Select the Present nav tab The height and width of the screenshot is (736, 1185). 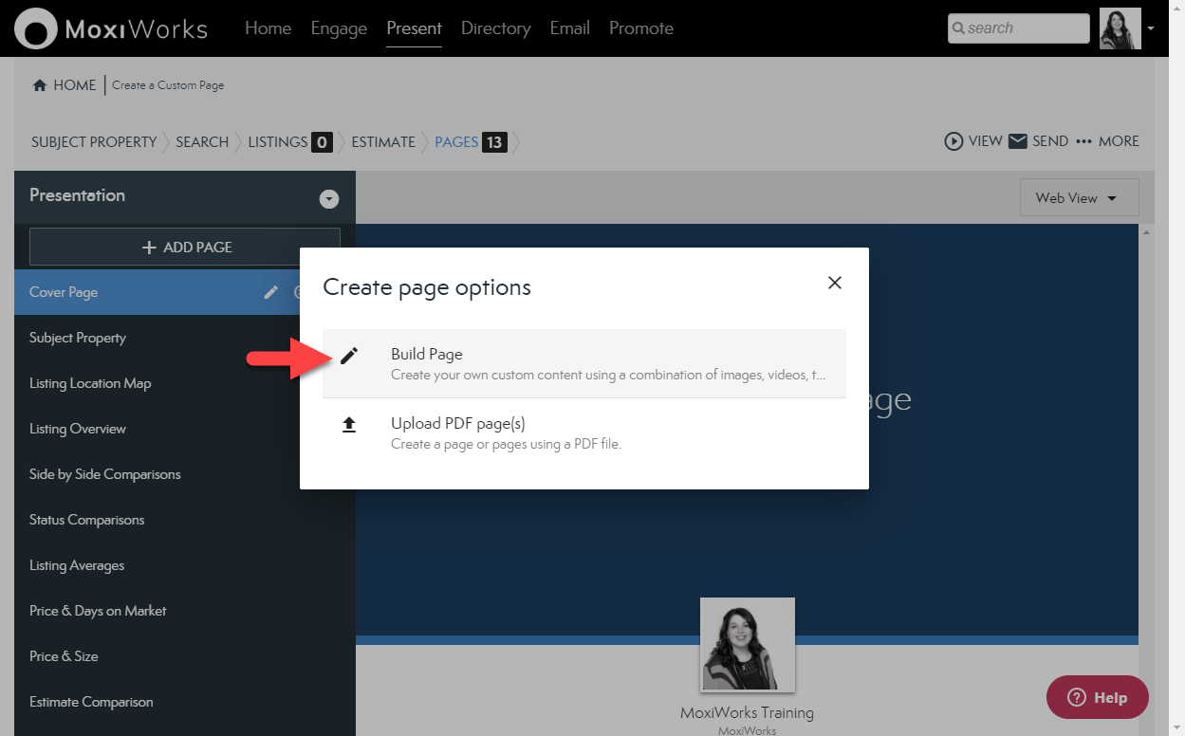[414, 28]
